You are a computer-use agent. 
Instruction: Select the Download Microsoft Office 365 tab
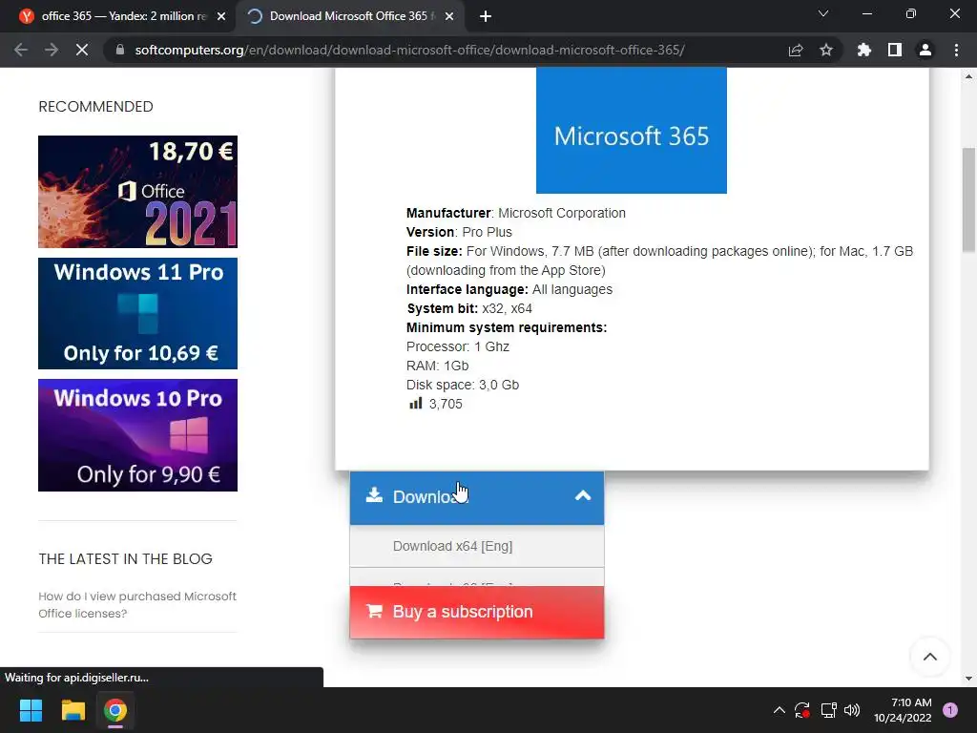pos(349,16)
